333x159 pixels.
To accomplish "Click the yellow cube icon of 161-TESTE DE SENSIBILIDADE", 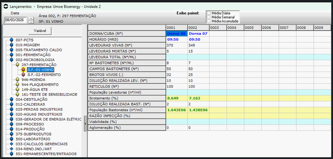I will (17, 94).
